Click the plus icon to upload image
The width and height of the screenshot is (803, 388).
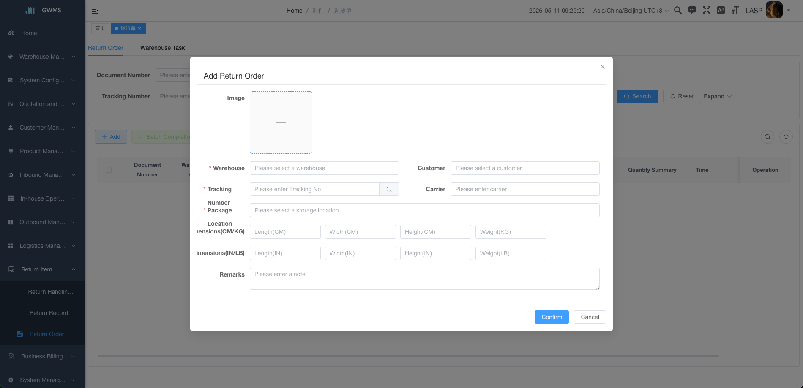click(281, 122)
